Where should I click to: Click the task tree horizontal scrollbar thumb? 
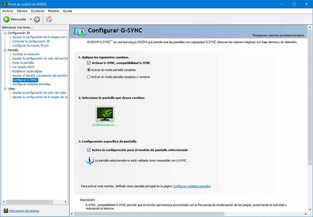click(x=29, y=202)
